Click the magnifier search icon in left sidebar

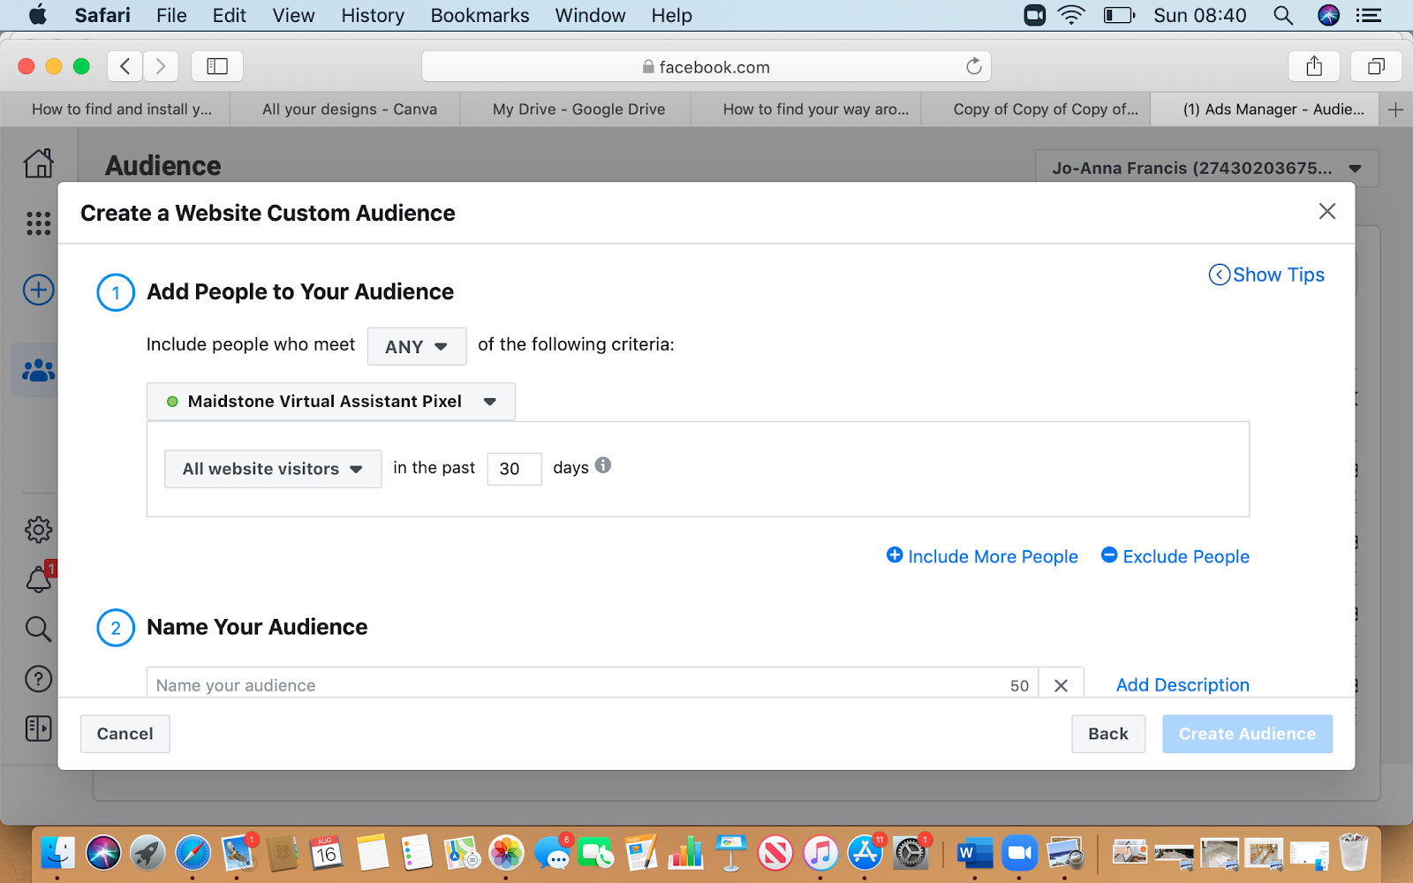39,629
